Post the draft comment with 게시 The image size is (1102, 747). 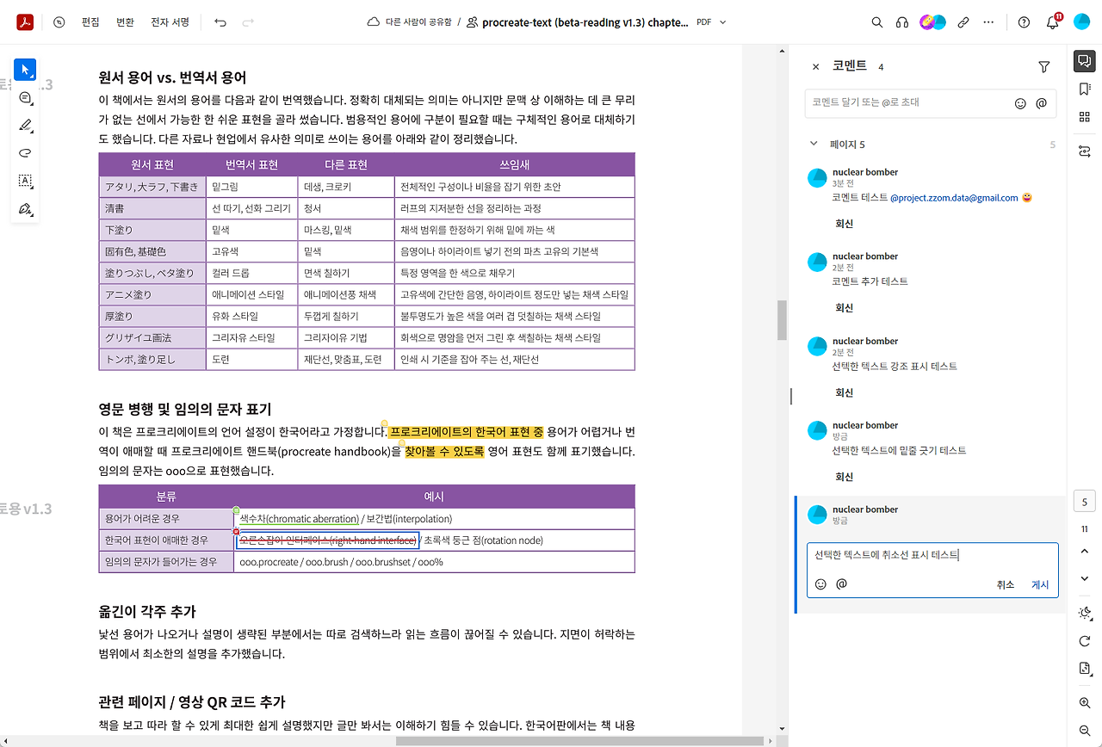1040,585
